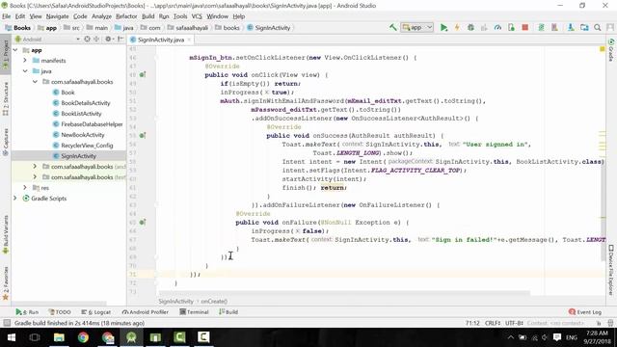Open the TODO tool window tab
The width and height of the screenshot is (617, 347).
pos(60,312)
